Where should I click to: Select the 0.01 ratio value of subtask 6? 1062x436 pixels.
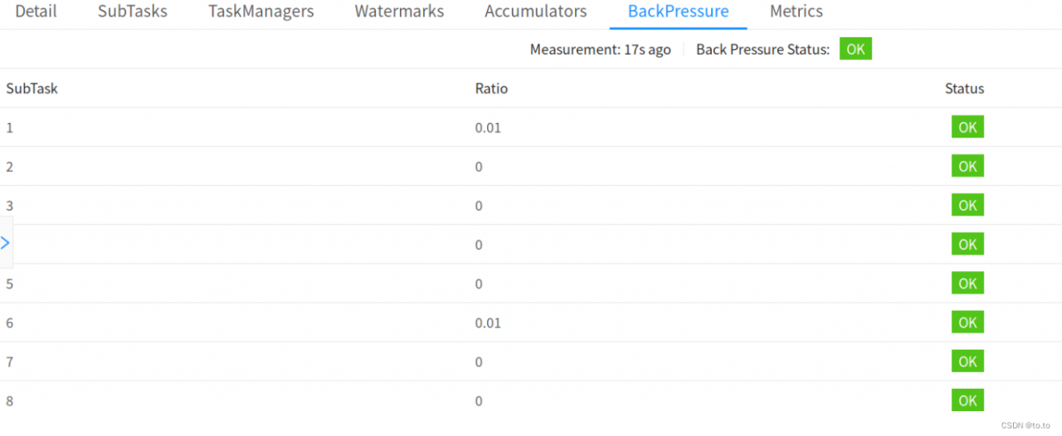pyautogui.click(x=488, y=322)
